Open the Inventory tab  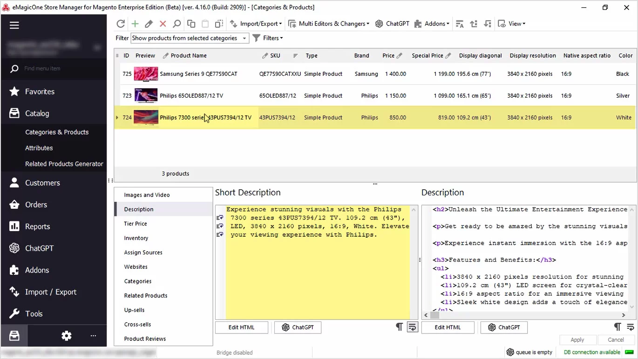(163, 238)
